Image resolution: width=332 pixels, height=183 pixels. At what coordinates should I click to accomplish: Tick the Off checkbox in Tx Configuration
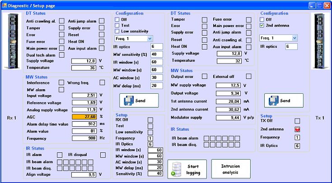pyautogui.click(x=262, y=19)
